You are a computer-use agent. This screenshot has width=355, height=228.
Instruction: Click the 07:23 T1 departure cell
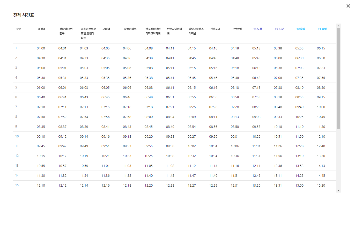(x=321, y=68)
